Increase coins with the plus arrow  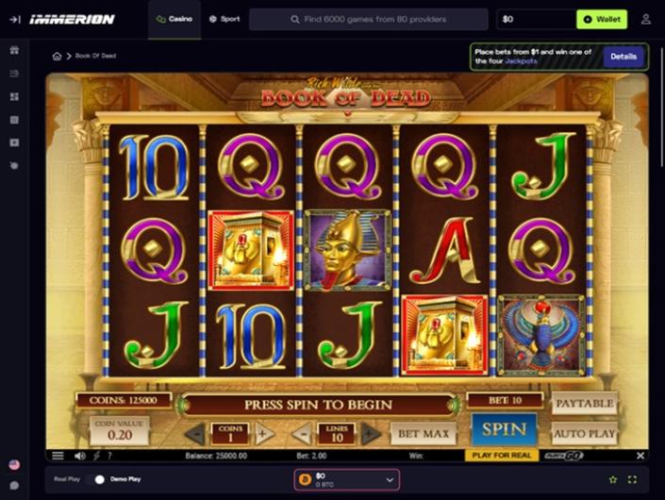(x=264, y=433)
